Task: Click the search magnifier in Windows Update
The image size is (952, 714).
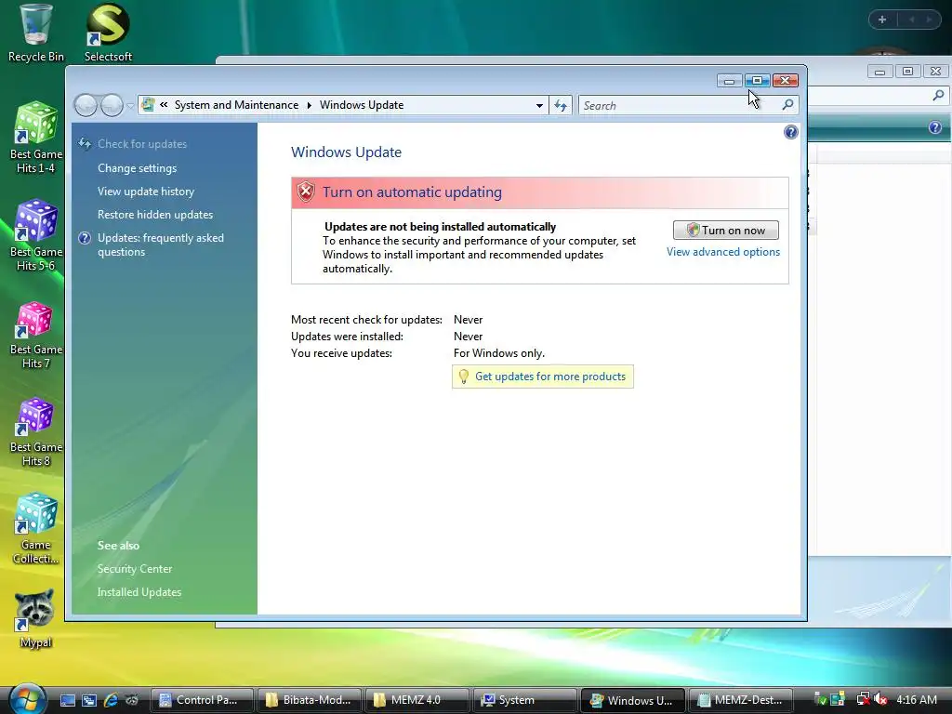Action: pos(787,105)
